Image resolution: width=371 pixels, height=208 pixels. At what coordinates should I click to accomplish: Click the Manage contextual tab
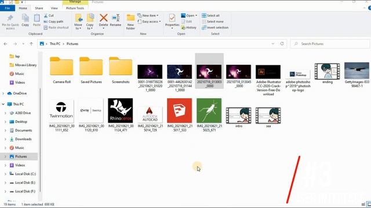click(x=75, y=2)
